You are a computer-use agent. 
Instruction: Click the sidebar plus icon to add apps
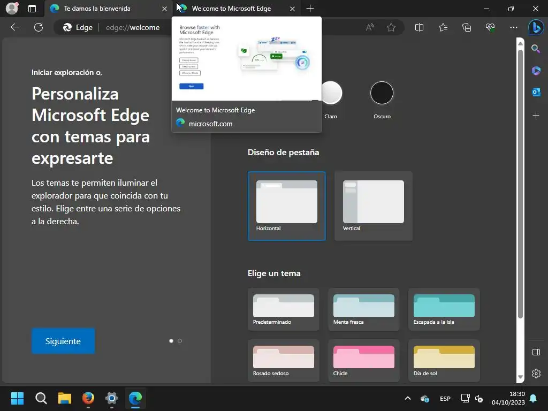536,116
